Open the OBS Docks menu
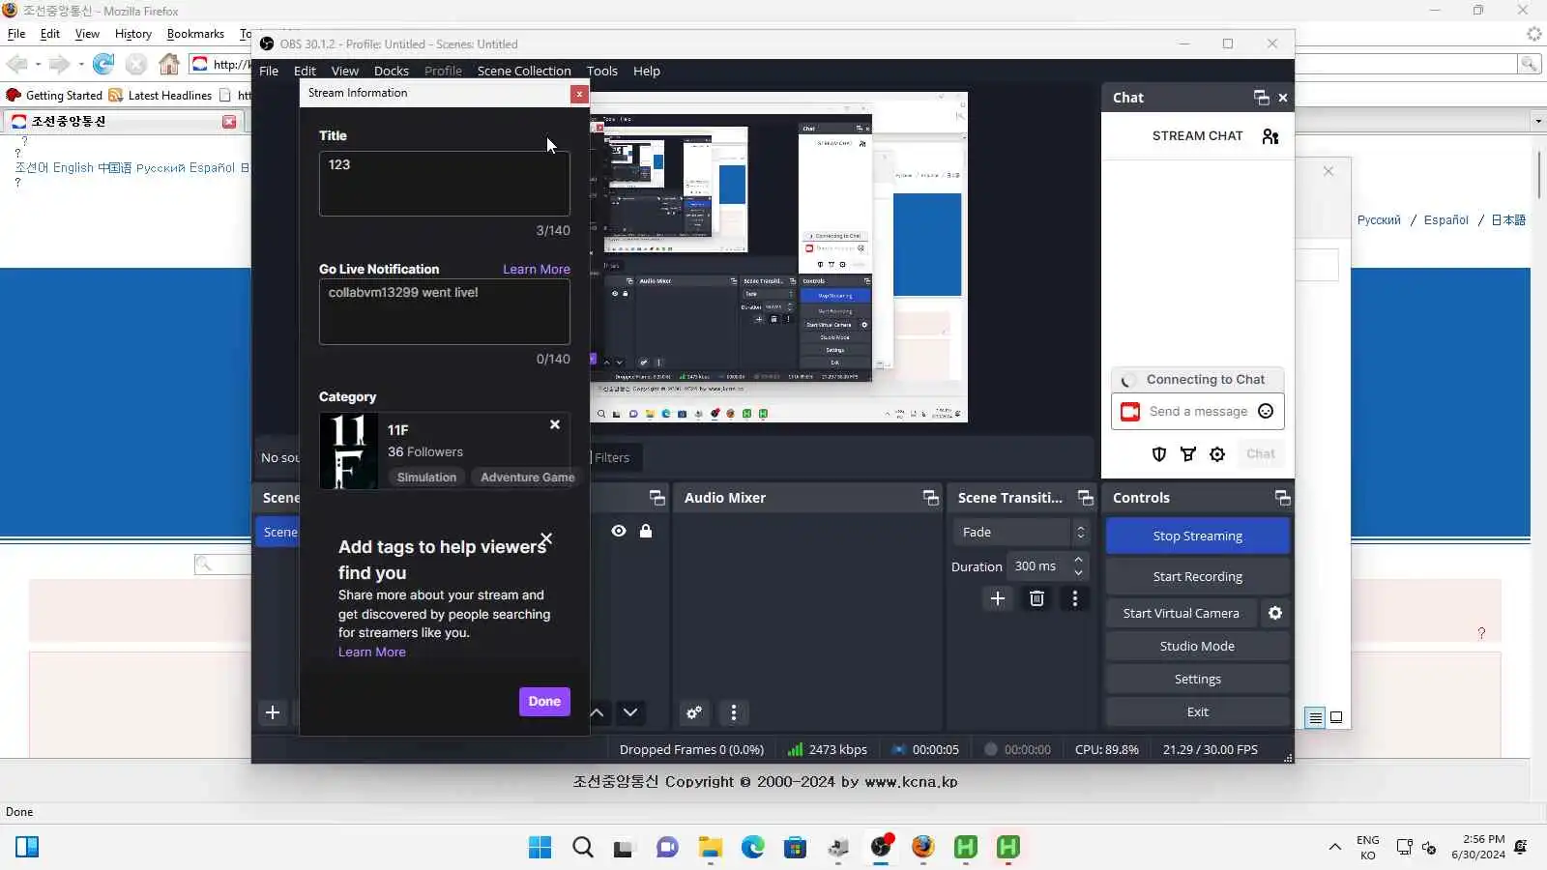The height and width of the screenshot is (870, 1547). (x=392, y=72)
